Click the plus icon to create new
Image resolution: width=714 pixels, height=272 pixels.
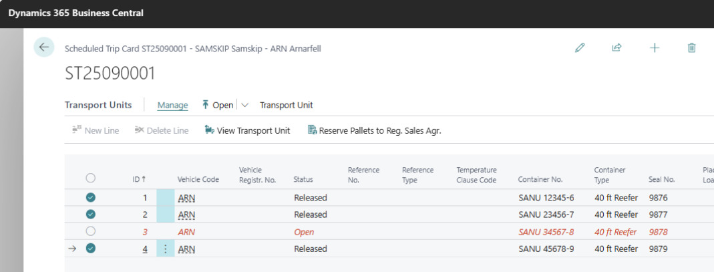tap(655, 47)
